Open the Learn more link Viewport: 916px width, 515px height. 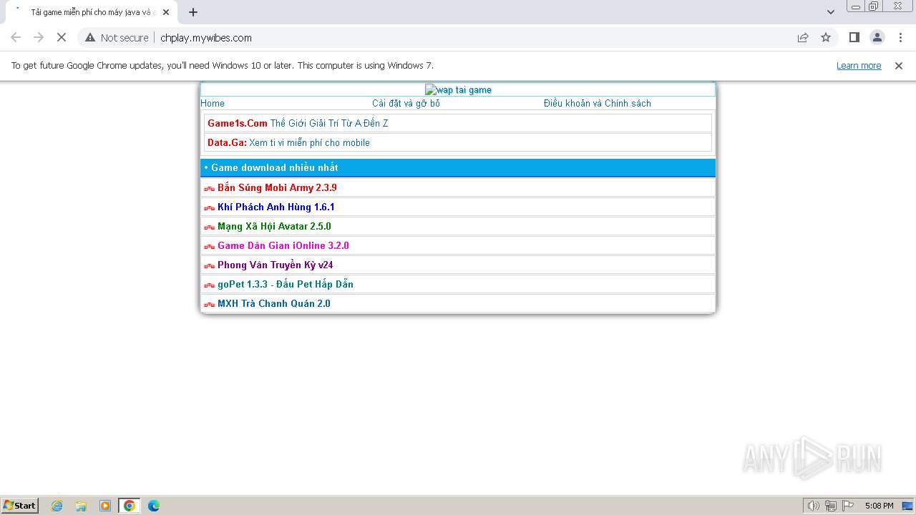pyautogui.click(x=859, y=66)
